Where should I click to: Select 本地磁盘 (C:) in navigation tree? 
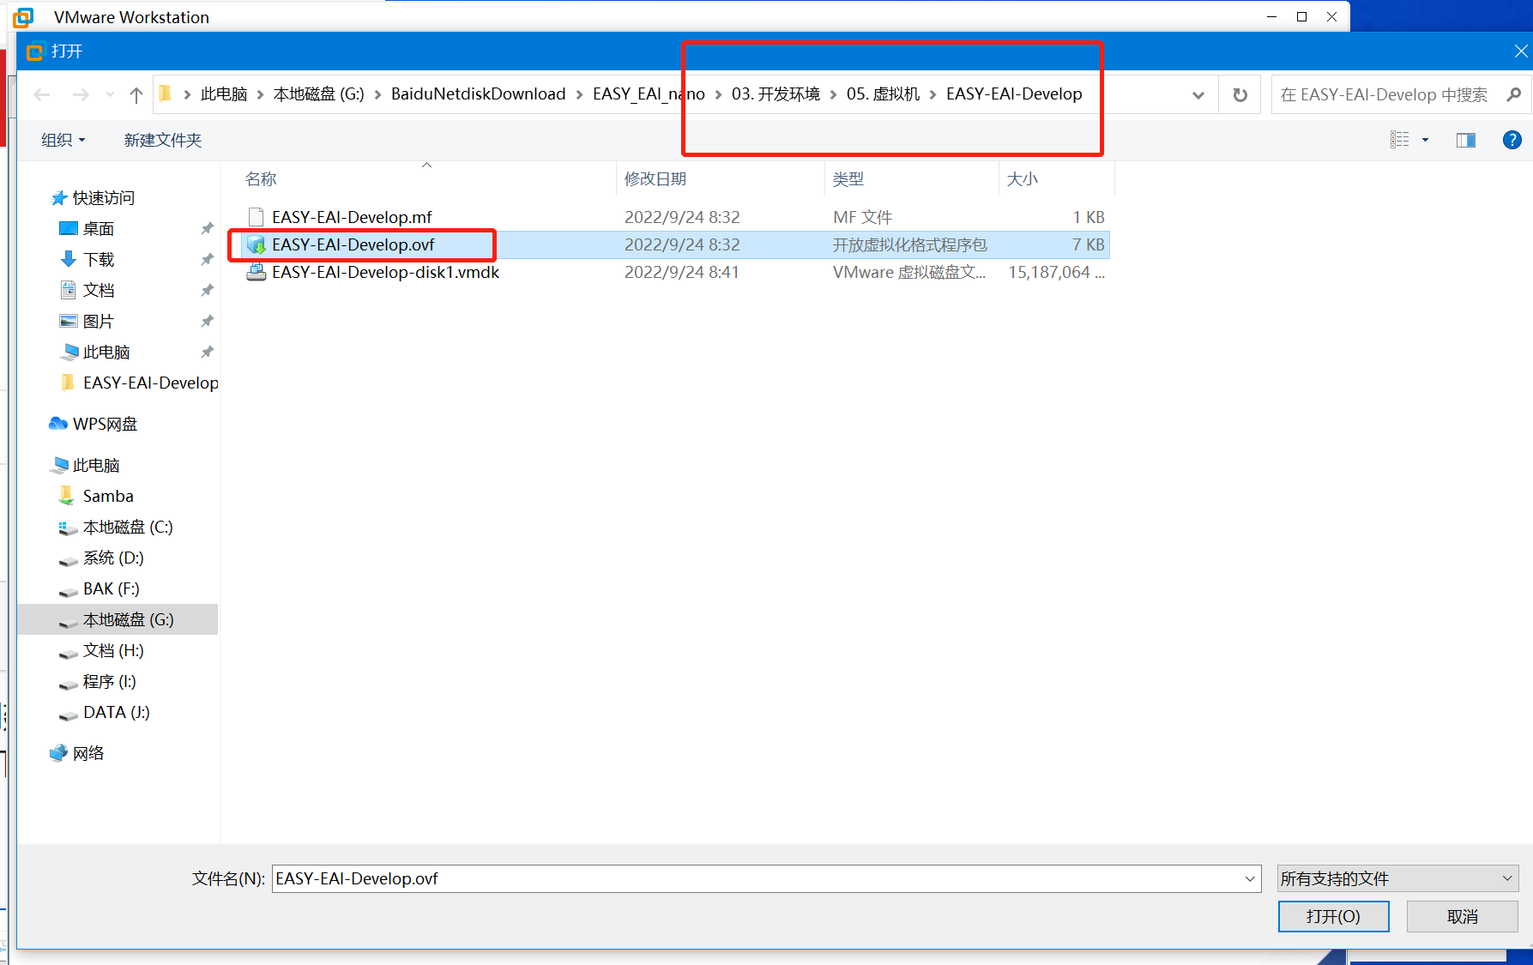[x=127, y=527]
